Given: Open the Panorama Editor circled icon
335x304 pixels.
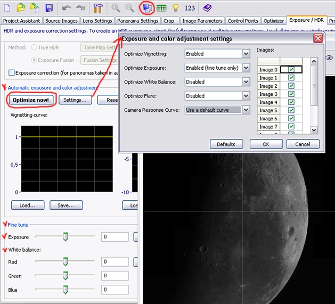Looking at the screenshot, I should pyautogui.click(x=147, y=8).
